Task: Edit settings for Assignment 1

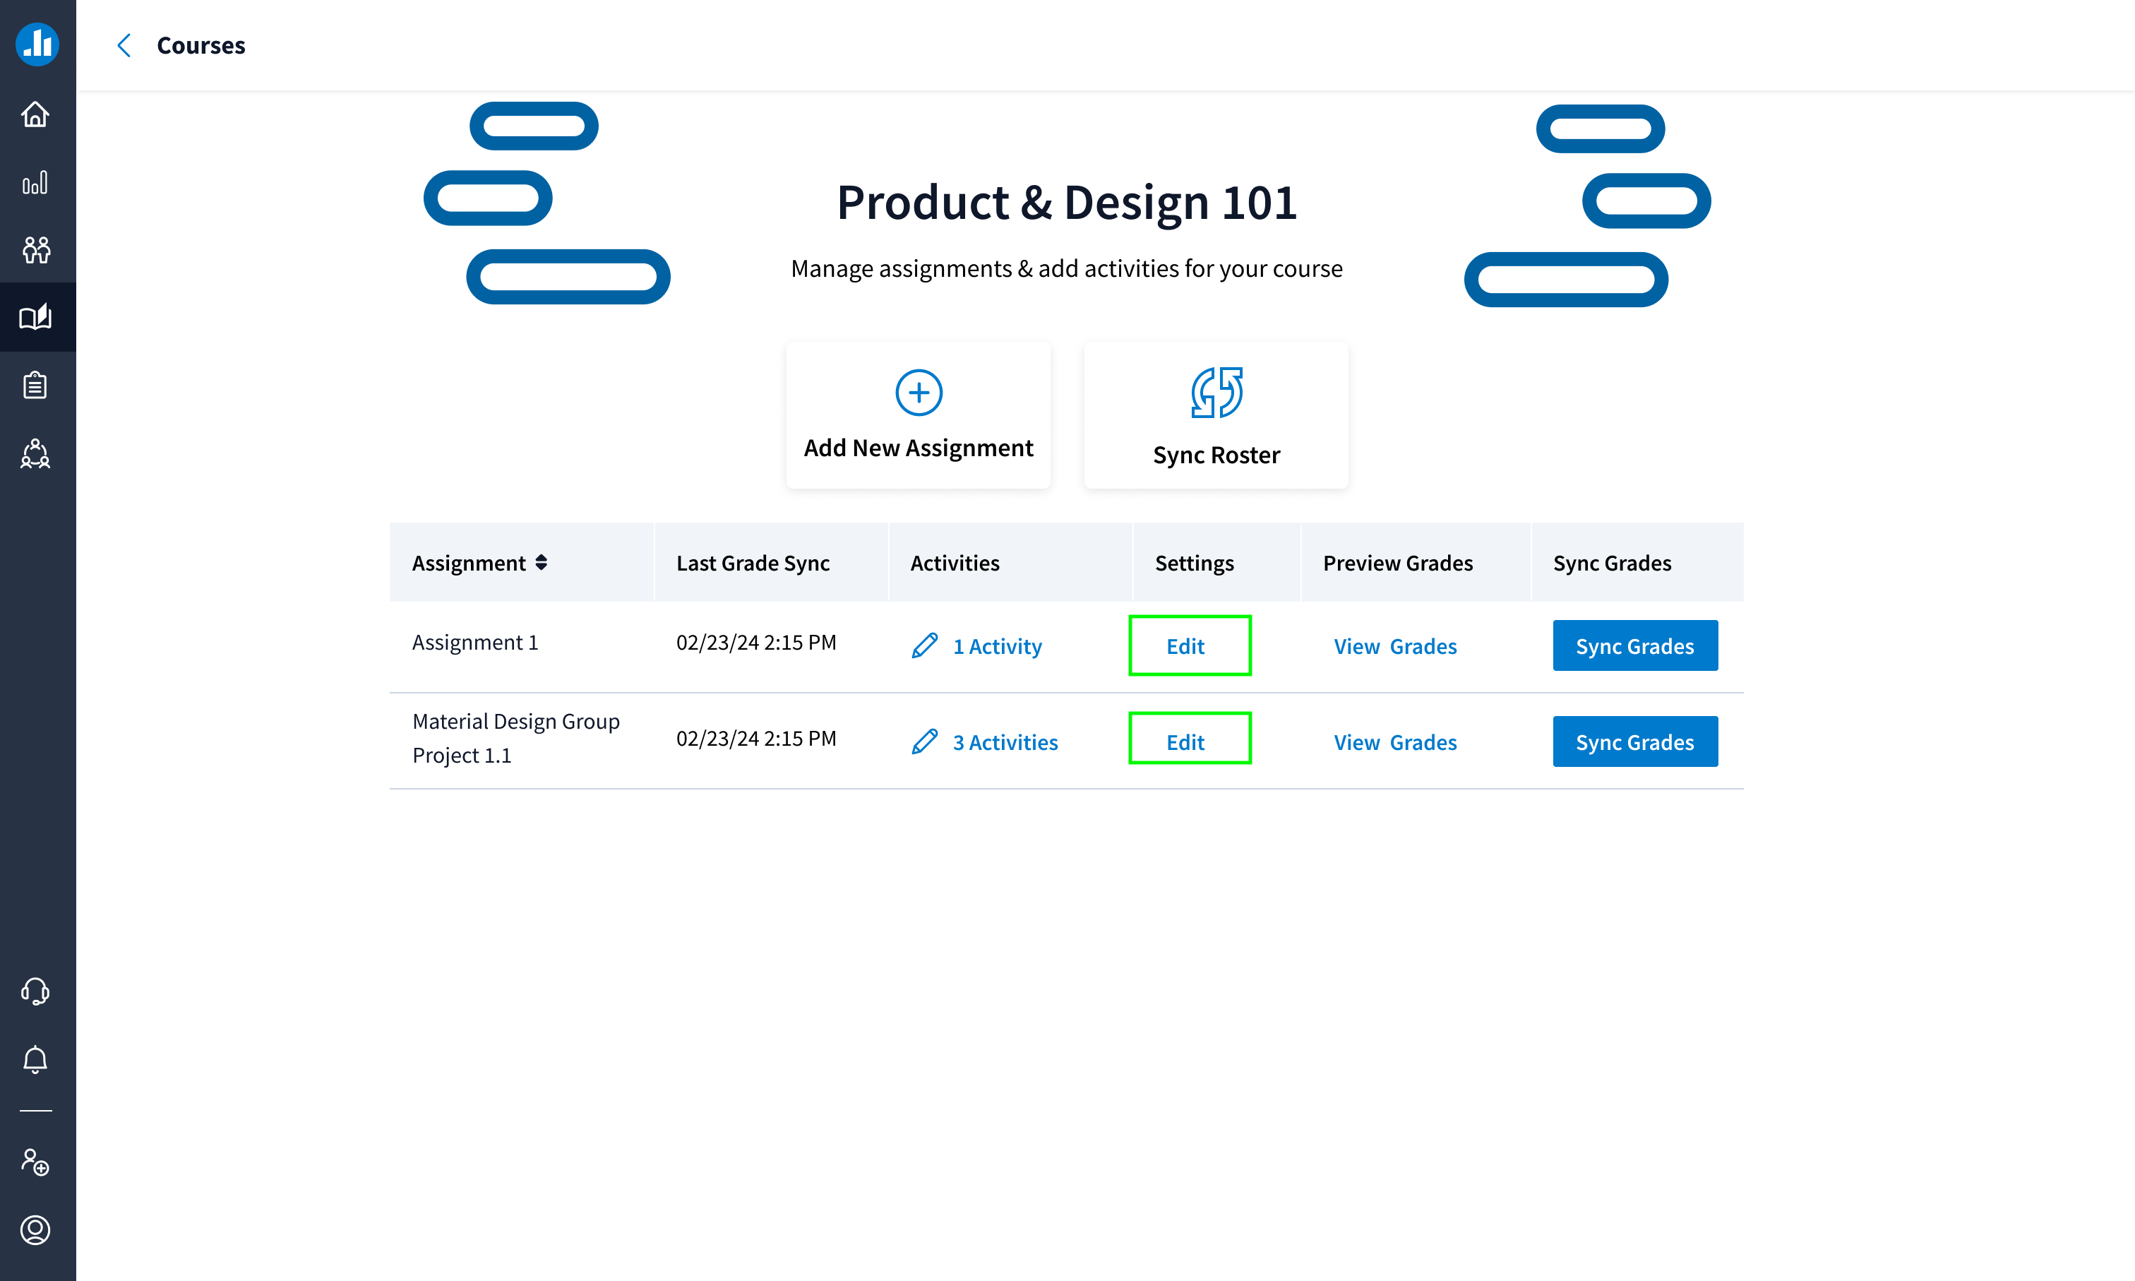Action: point(1188,645)
